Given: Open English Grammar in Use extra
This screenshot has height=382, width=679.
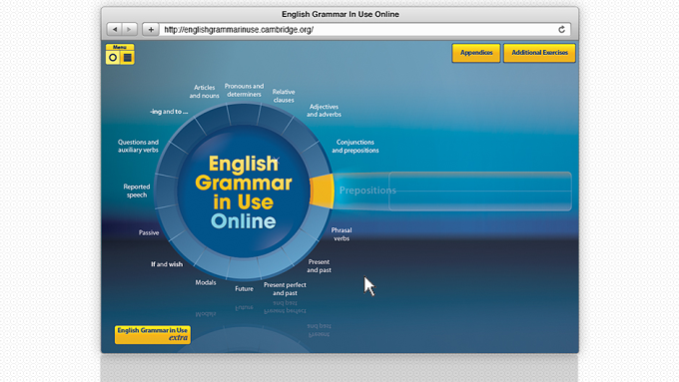Looking at the screenshot, I should pyautogui.click(x=153, y=334).
